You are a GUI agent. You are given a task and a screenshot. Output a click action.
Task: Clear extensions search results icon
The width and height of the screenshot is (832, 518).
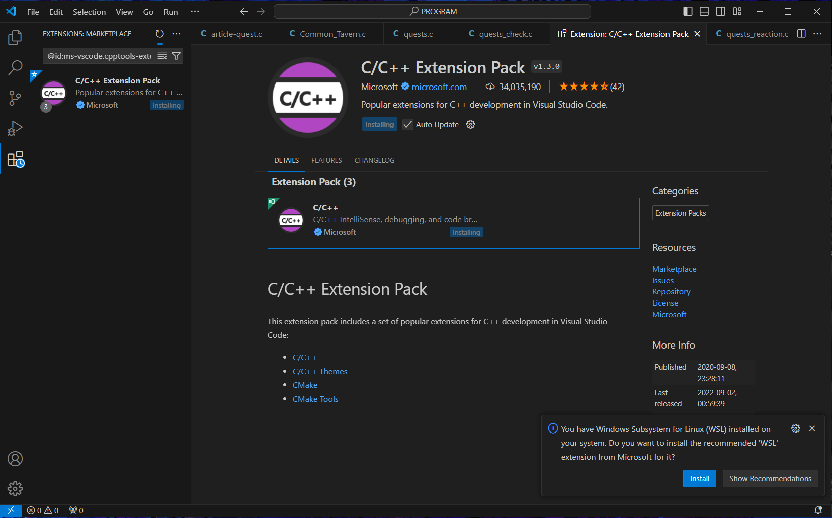pos(162,56)
